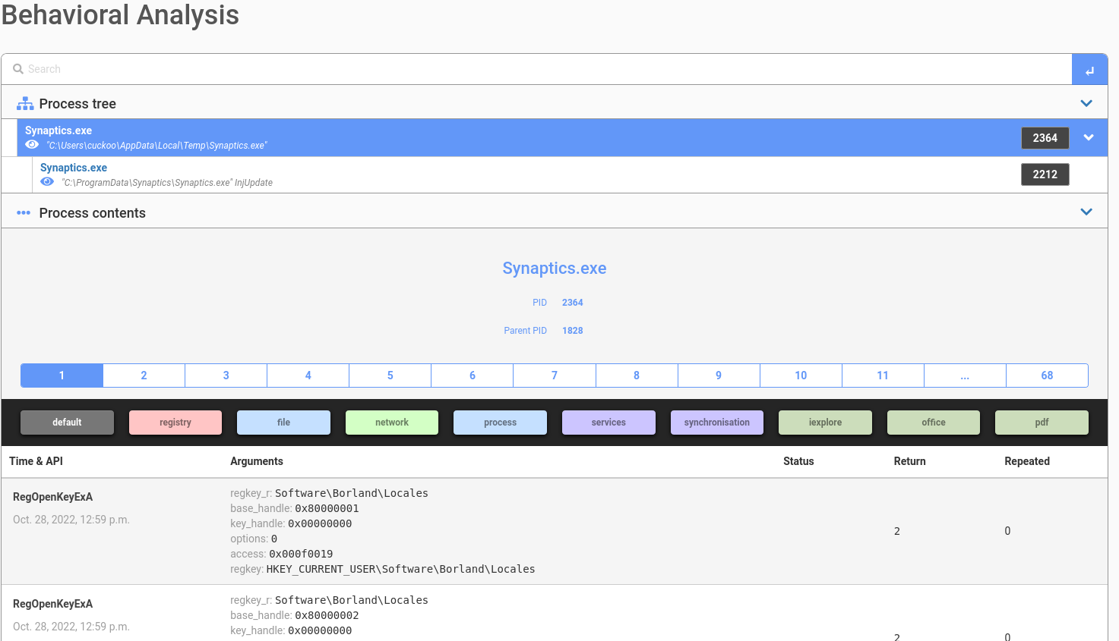This screenshot has width=1119, height=641.
Task: Click the PID value 2364 text
Action: pos(573,303)
